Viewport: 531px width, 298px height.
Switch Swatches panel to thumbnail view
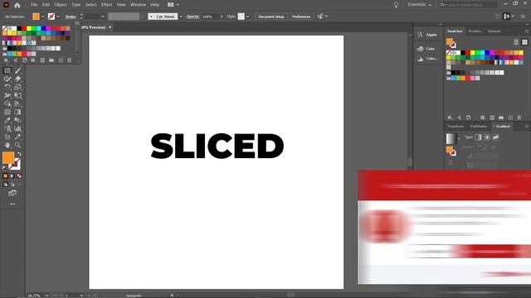(524, 42)
